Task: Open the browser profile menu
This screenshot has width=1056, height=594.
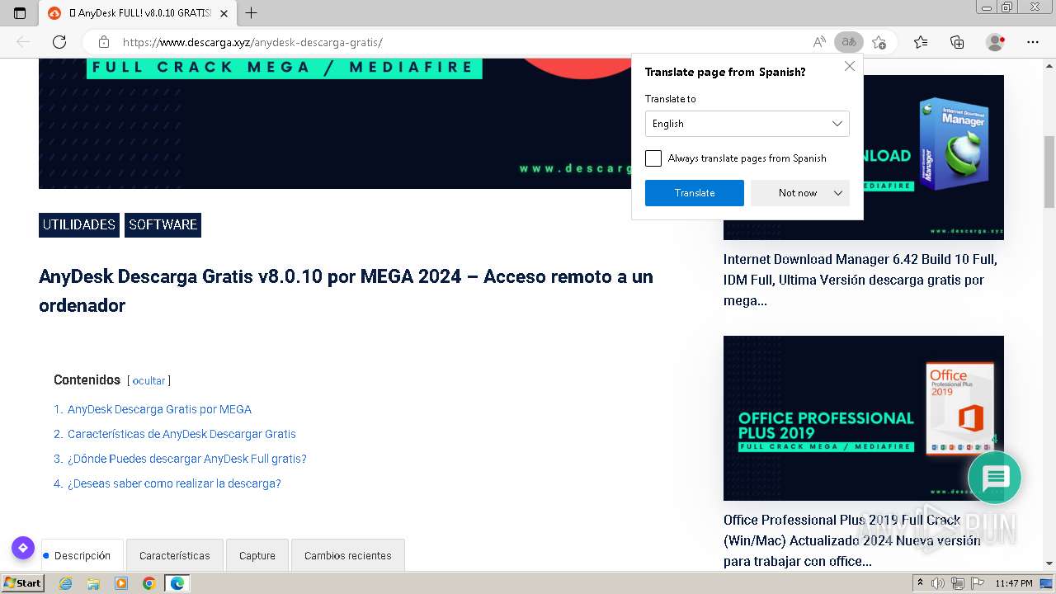Action: (x=996, y=42)
